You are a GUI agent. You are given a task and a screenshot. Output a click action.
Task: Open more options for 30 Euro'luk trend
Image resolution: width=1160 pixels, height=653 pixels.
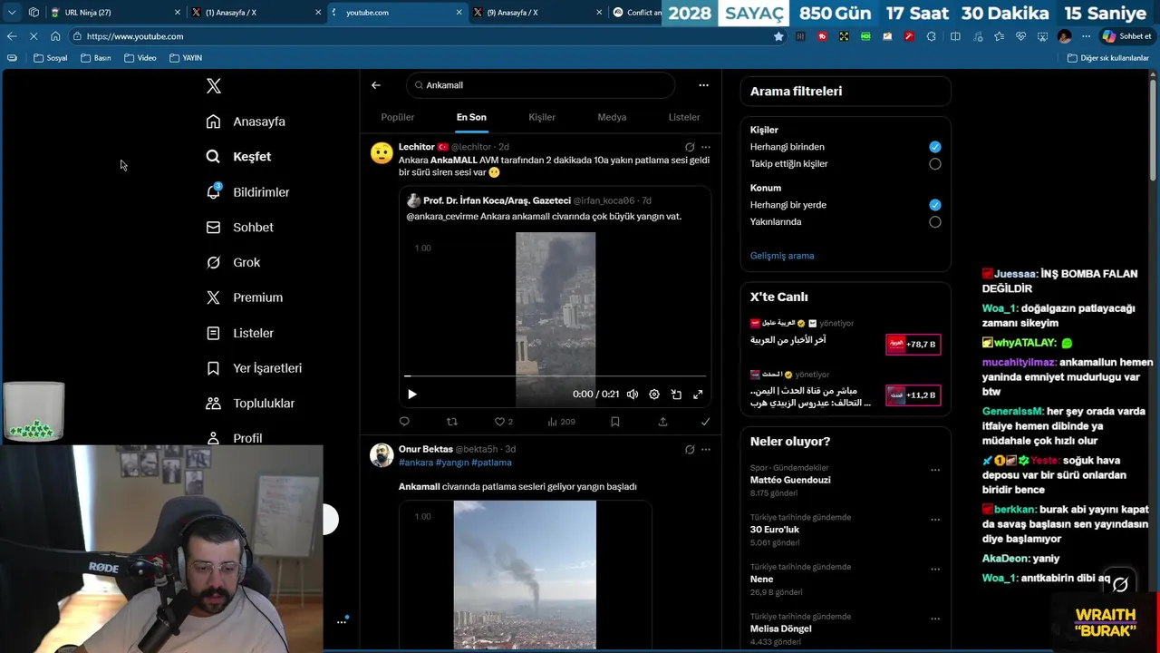[934, 520]
